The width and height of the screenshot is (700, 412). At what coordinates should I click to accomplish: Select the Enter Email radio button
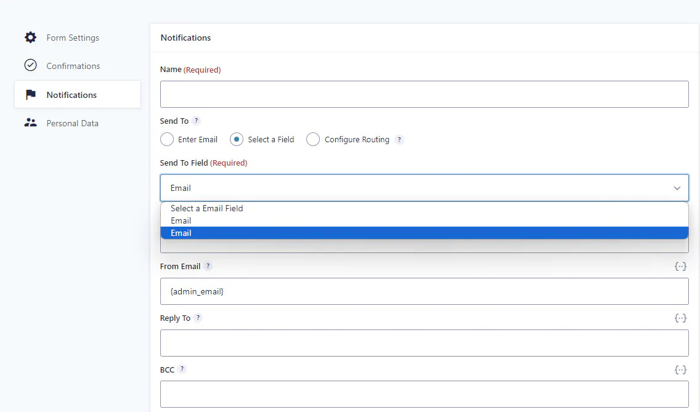[167, 140]
